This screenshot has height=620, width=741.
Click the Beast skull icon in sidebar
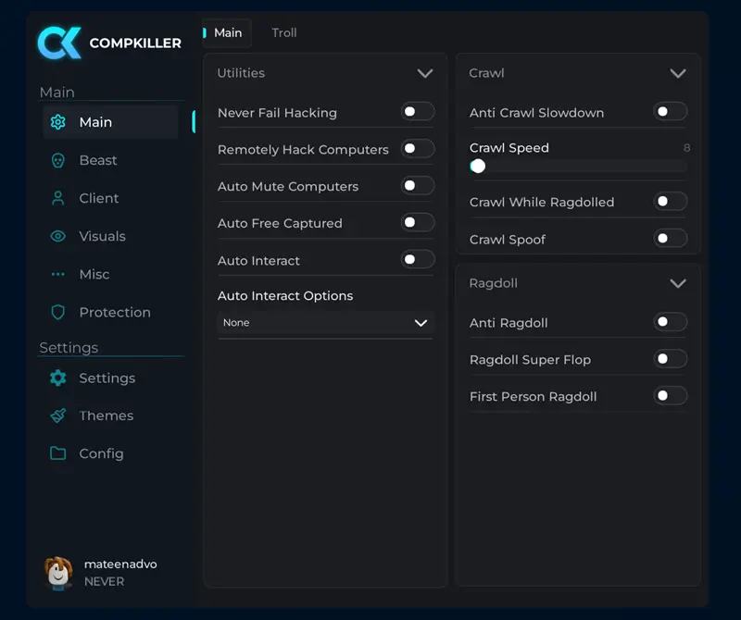coord(57,160)
